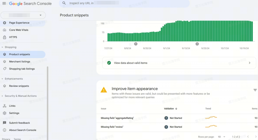The height and width of the screenshot is (140, 258).
Task: Click trend sparkline of review row
Action: 211,126
